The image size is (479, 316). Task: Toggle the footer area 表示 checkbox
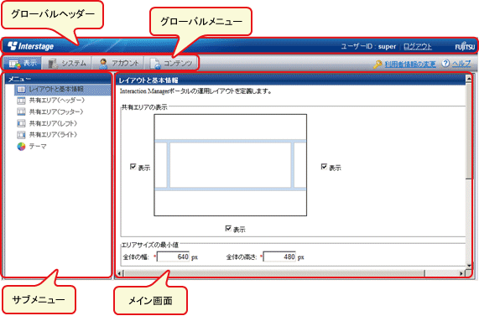[x=228, y=228]
